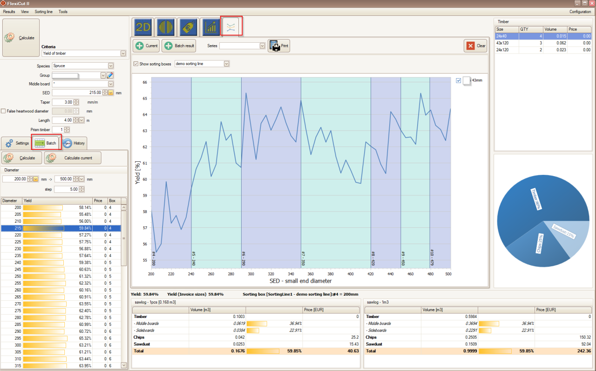The width and height of the screenshot is (596, 371).
Task: Open the Configuration menu
Action: pos(580,12)
